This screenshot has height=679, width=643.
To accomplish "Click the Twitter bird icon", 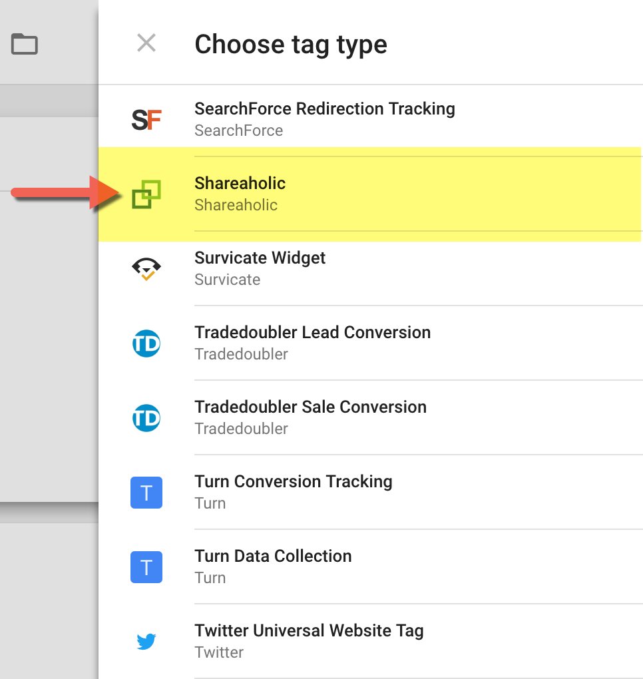I will tap(146, 641).
